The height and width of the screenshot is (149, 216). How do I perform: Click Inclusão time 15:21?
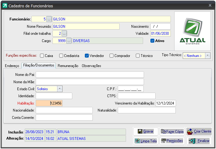click(51, 132)
